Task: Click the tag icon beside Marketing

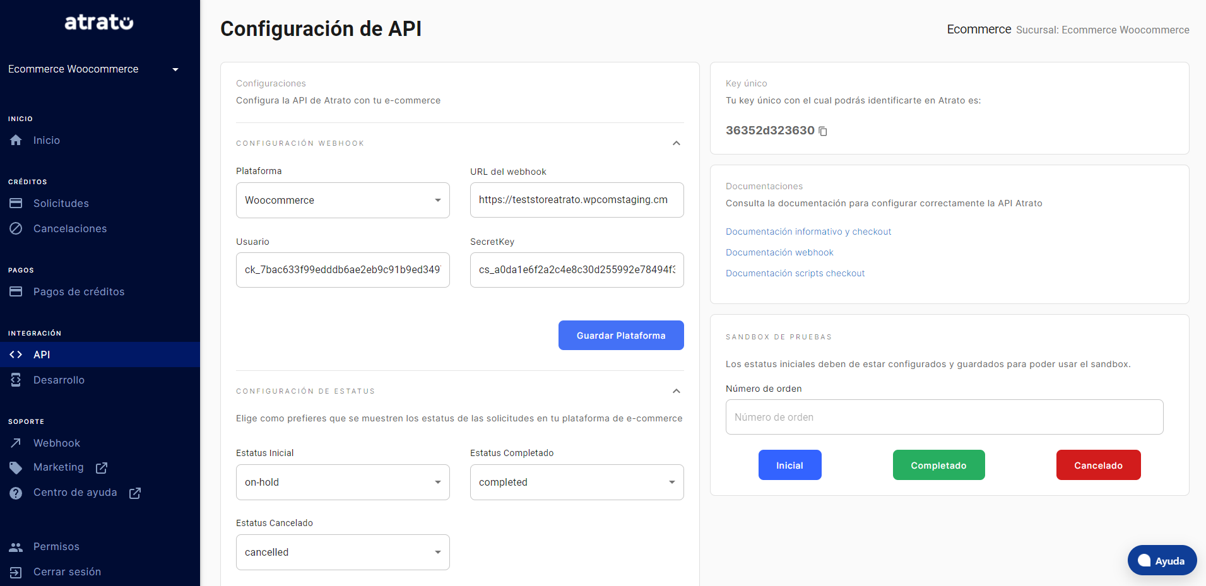Action: [x=16, y=467]
